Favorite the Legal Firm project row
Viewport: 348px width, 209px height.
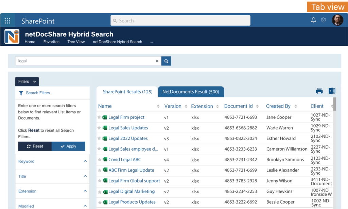[x=99, y=117]
